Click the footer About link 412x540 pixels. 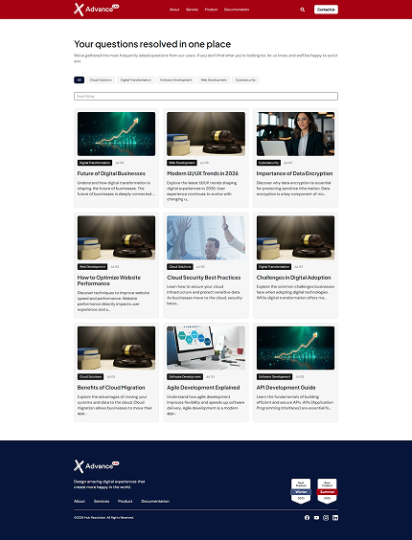tap(80, 501)
